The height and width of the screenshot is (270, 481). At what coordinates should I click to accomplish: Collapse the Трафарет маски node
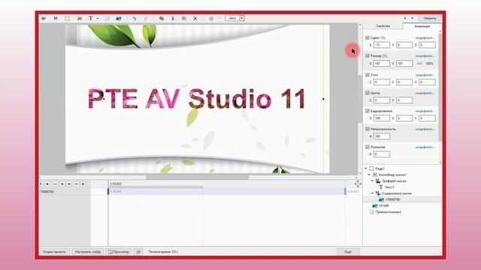click(372, 181)
